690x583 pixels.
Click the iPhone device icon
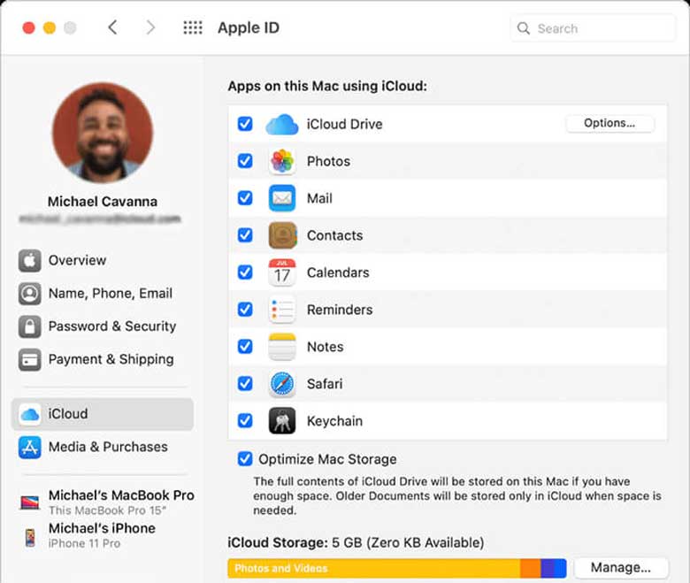[30, 537]
